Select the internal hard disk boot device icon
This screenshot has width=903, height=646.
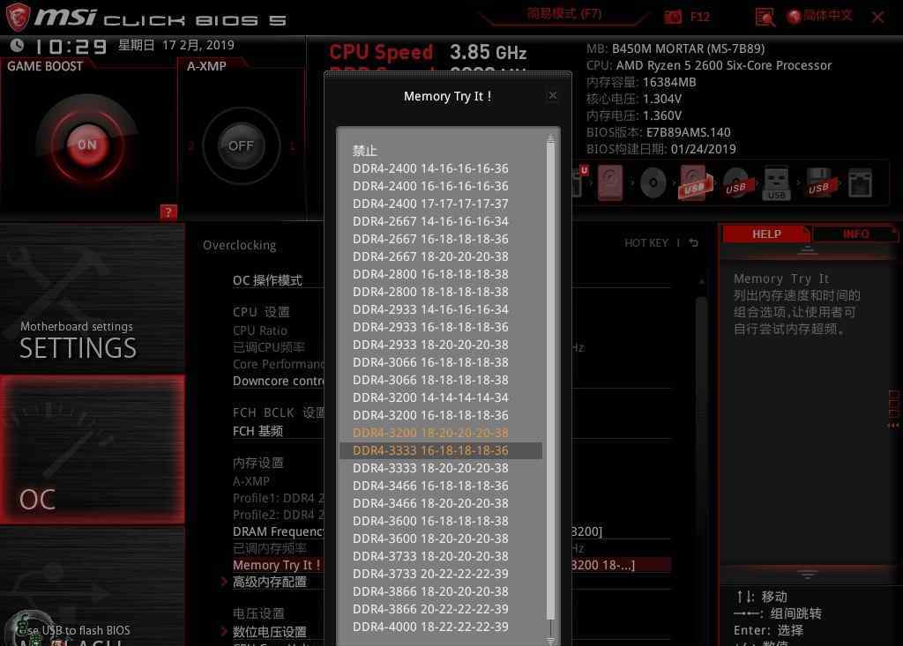[x=610, y=182]
